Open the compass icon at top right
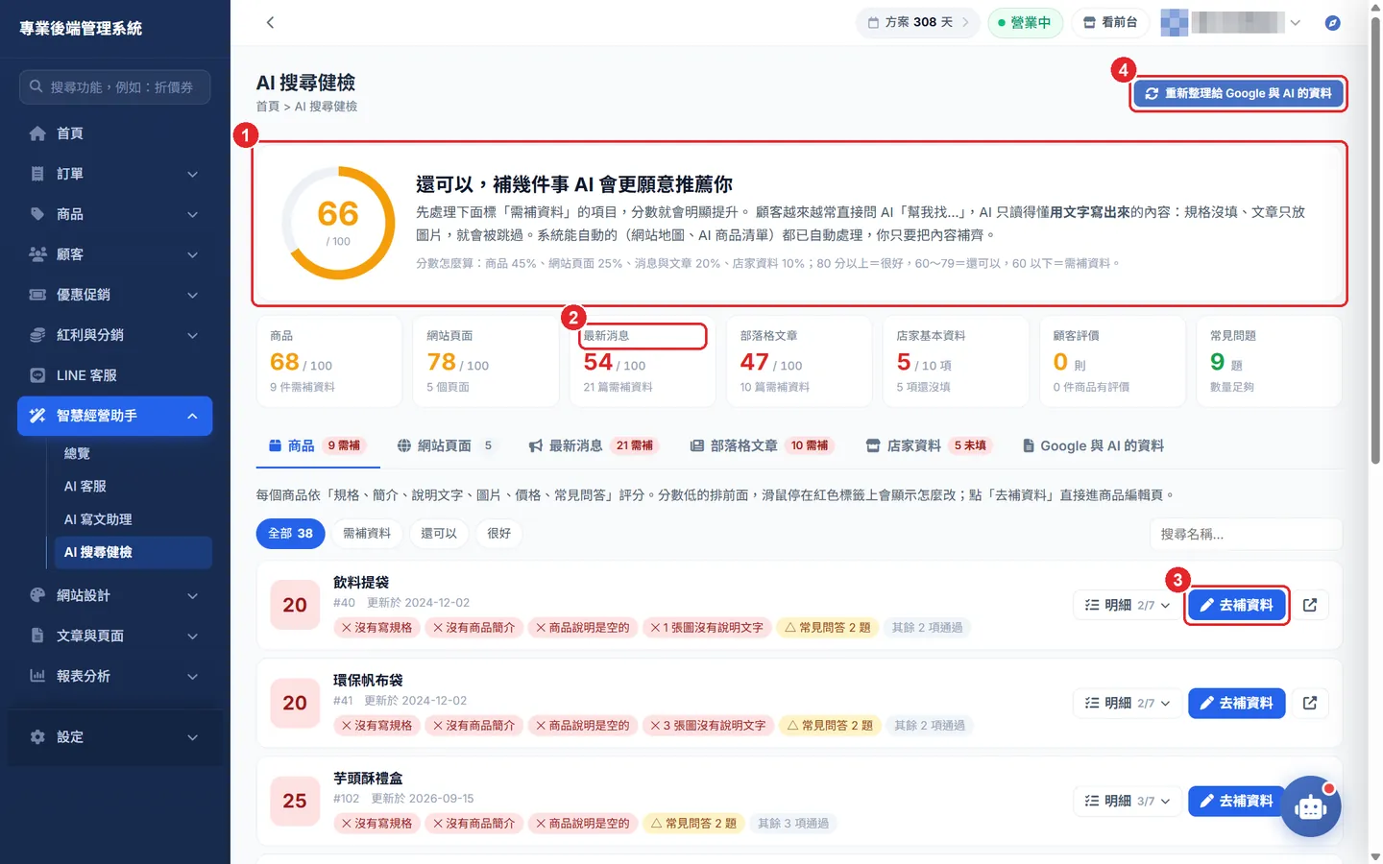The height and width of the screenshot is (864, 1383). [x=1332, y=22]
